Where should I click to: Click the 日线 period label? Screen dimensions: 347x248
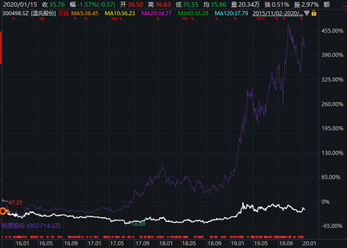(64, 13)
